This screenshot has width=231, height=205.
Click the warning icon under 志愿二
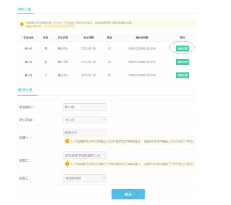[67, 164]
